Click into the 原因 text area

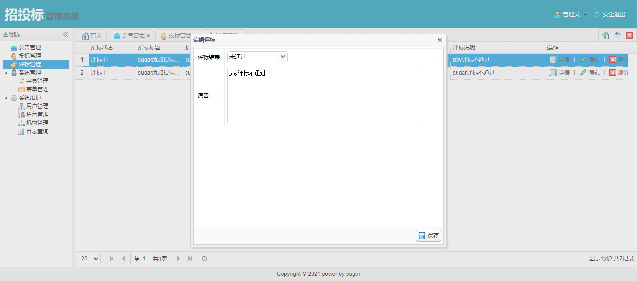click(x=325, y=96)
